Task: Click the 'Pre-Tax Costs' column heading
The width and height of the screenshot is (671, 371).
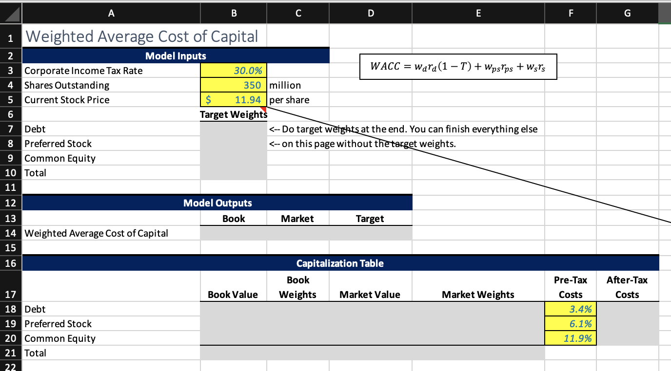Action: click(x=571, y=287)
